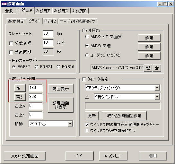
Task: Click the 大きい設定画面 button
Action: (x=25, y=156)
